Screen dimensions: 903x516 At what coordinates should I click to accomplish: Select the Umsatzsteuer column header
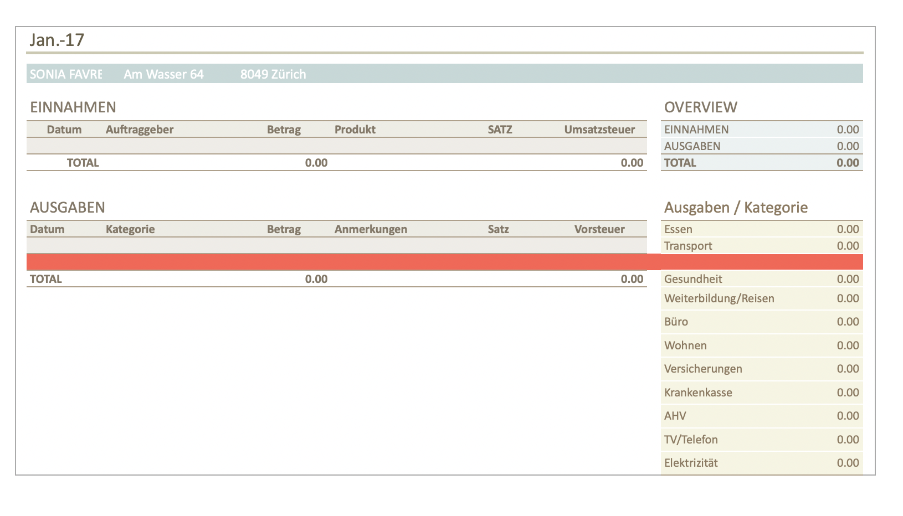coord(599,130)
